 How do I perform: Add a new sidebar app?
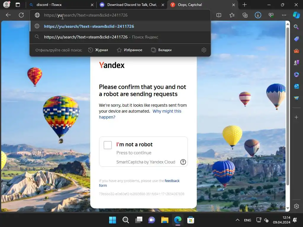click(296, 117)
